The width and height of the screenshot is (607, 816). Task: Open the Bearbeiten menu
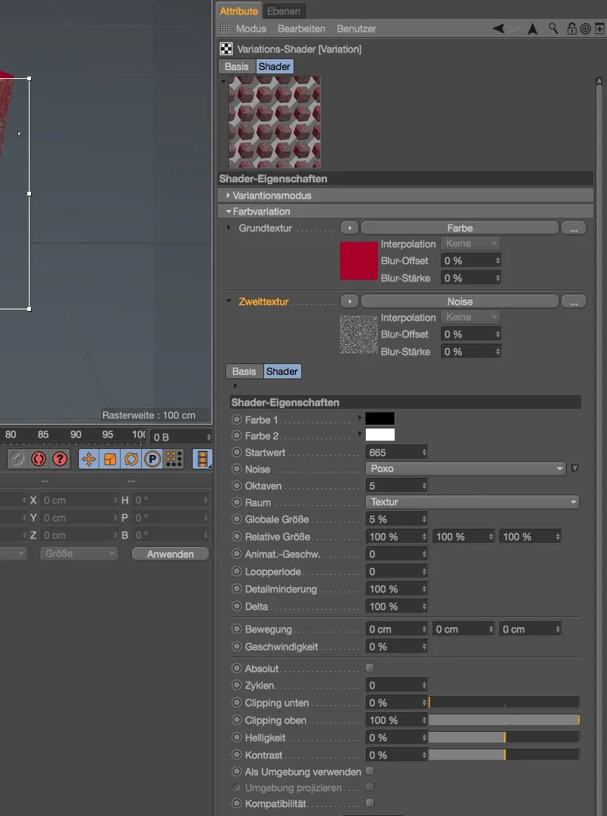click(x=302, y=28)
